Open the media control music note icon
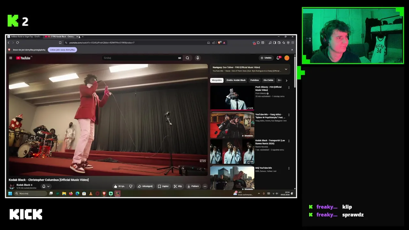 pos(270,42)
